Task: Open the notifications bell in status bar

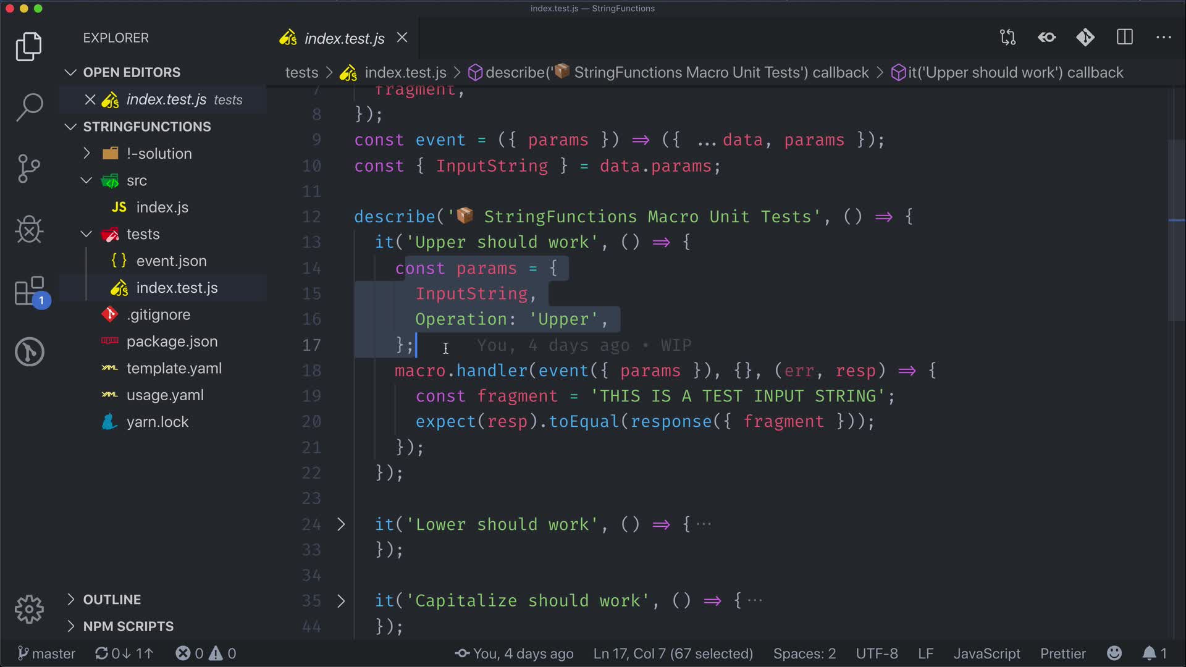Action: pos(1149,653)
